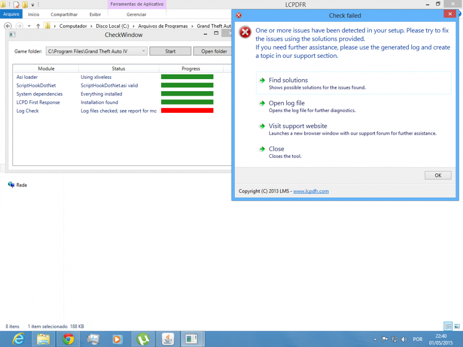Image resolution: width=463 pixels, height=347 pixels.
Task: Show hidden system tray icons
Action: tap(375, 339)
